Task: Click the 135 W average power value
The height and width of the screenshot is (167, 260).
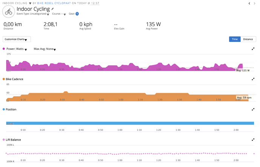Action: (x=153, y=24)
